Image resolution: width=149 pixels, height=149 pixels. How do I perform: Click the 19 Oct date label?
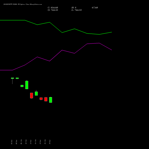pos(50,142)
